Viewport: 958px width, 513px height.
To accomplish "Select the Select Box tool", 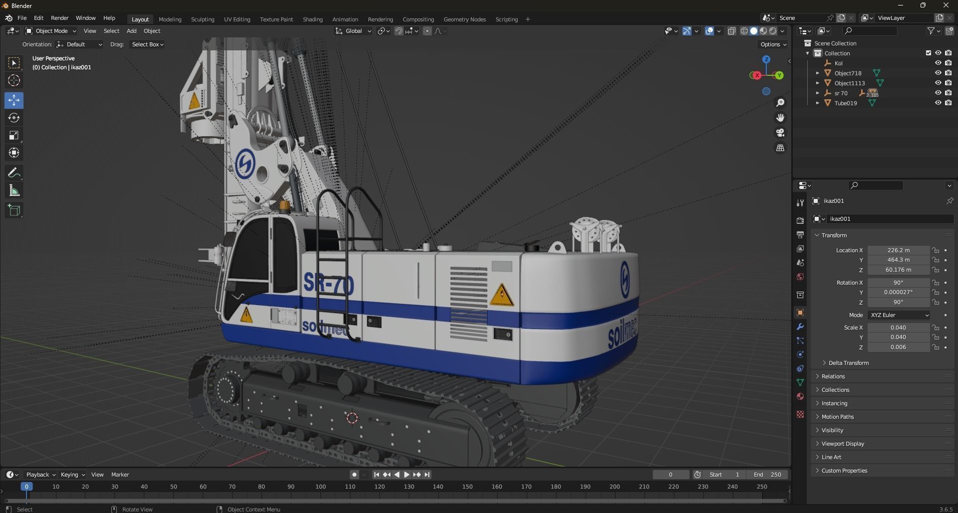I will coord(14,63).
